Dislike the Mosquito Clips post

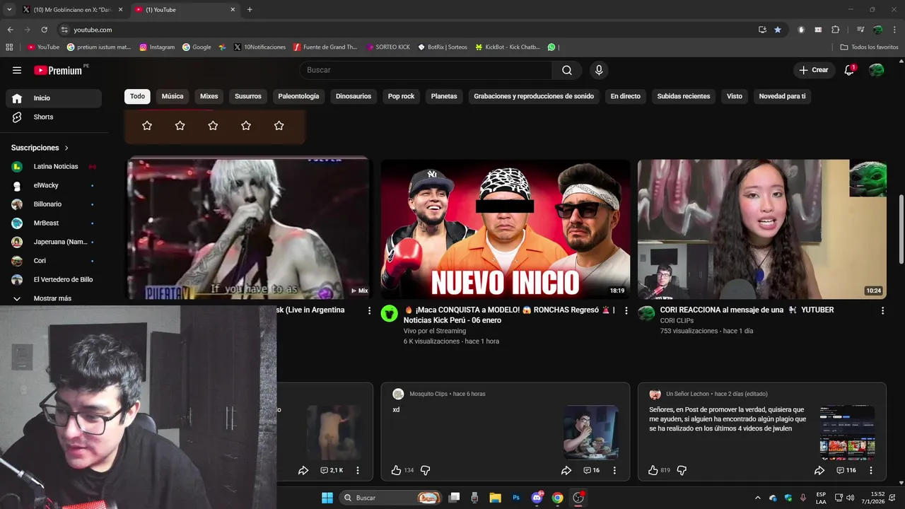click(x=426, y=470)
